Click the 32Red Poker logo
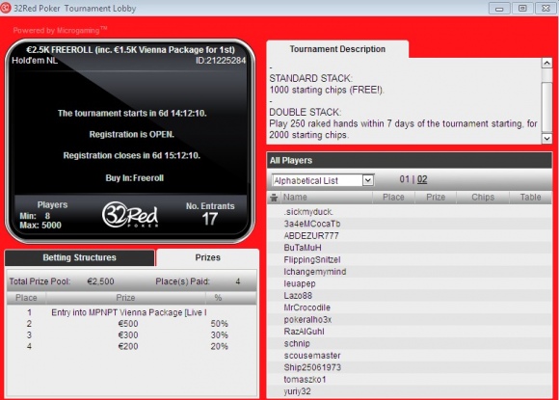This screenshot has width=559, height=400. [130, 215]
